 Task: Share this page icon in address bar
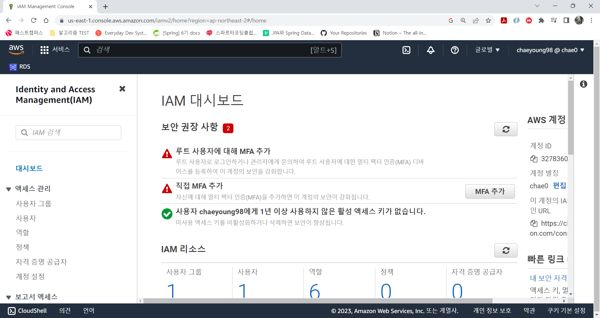[476, 20]
